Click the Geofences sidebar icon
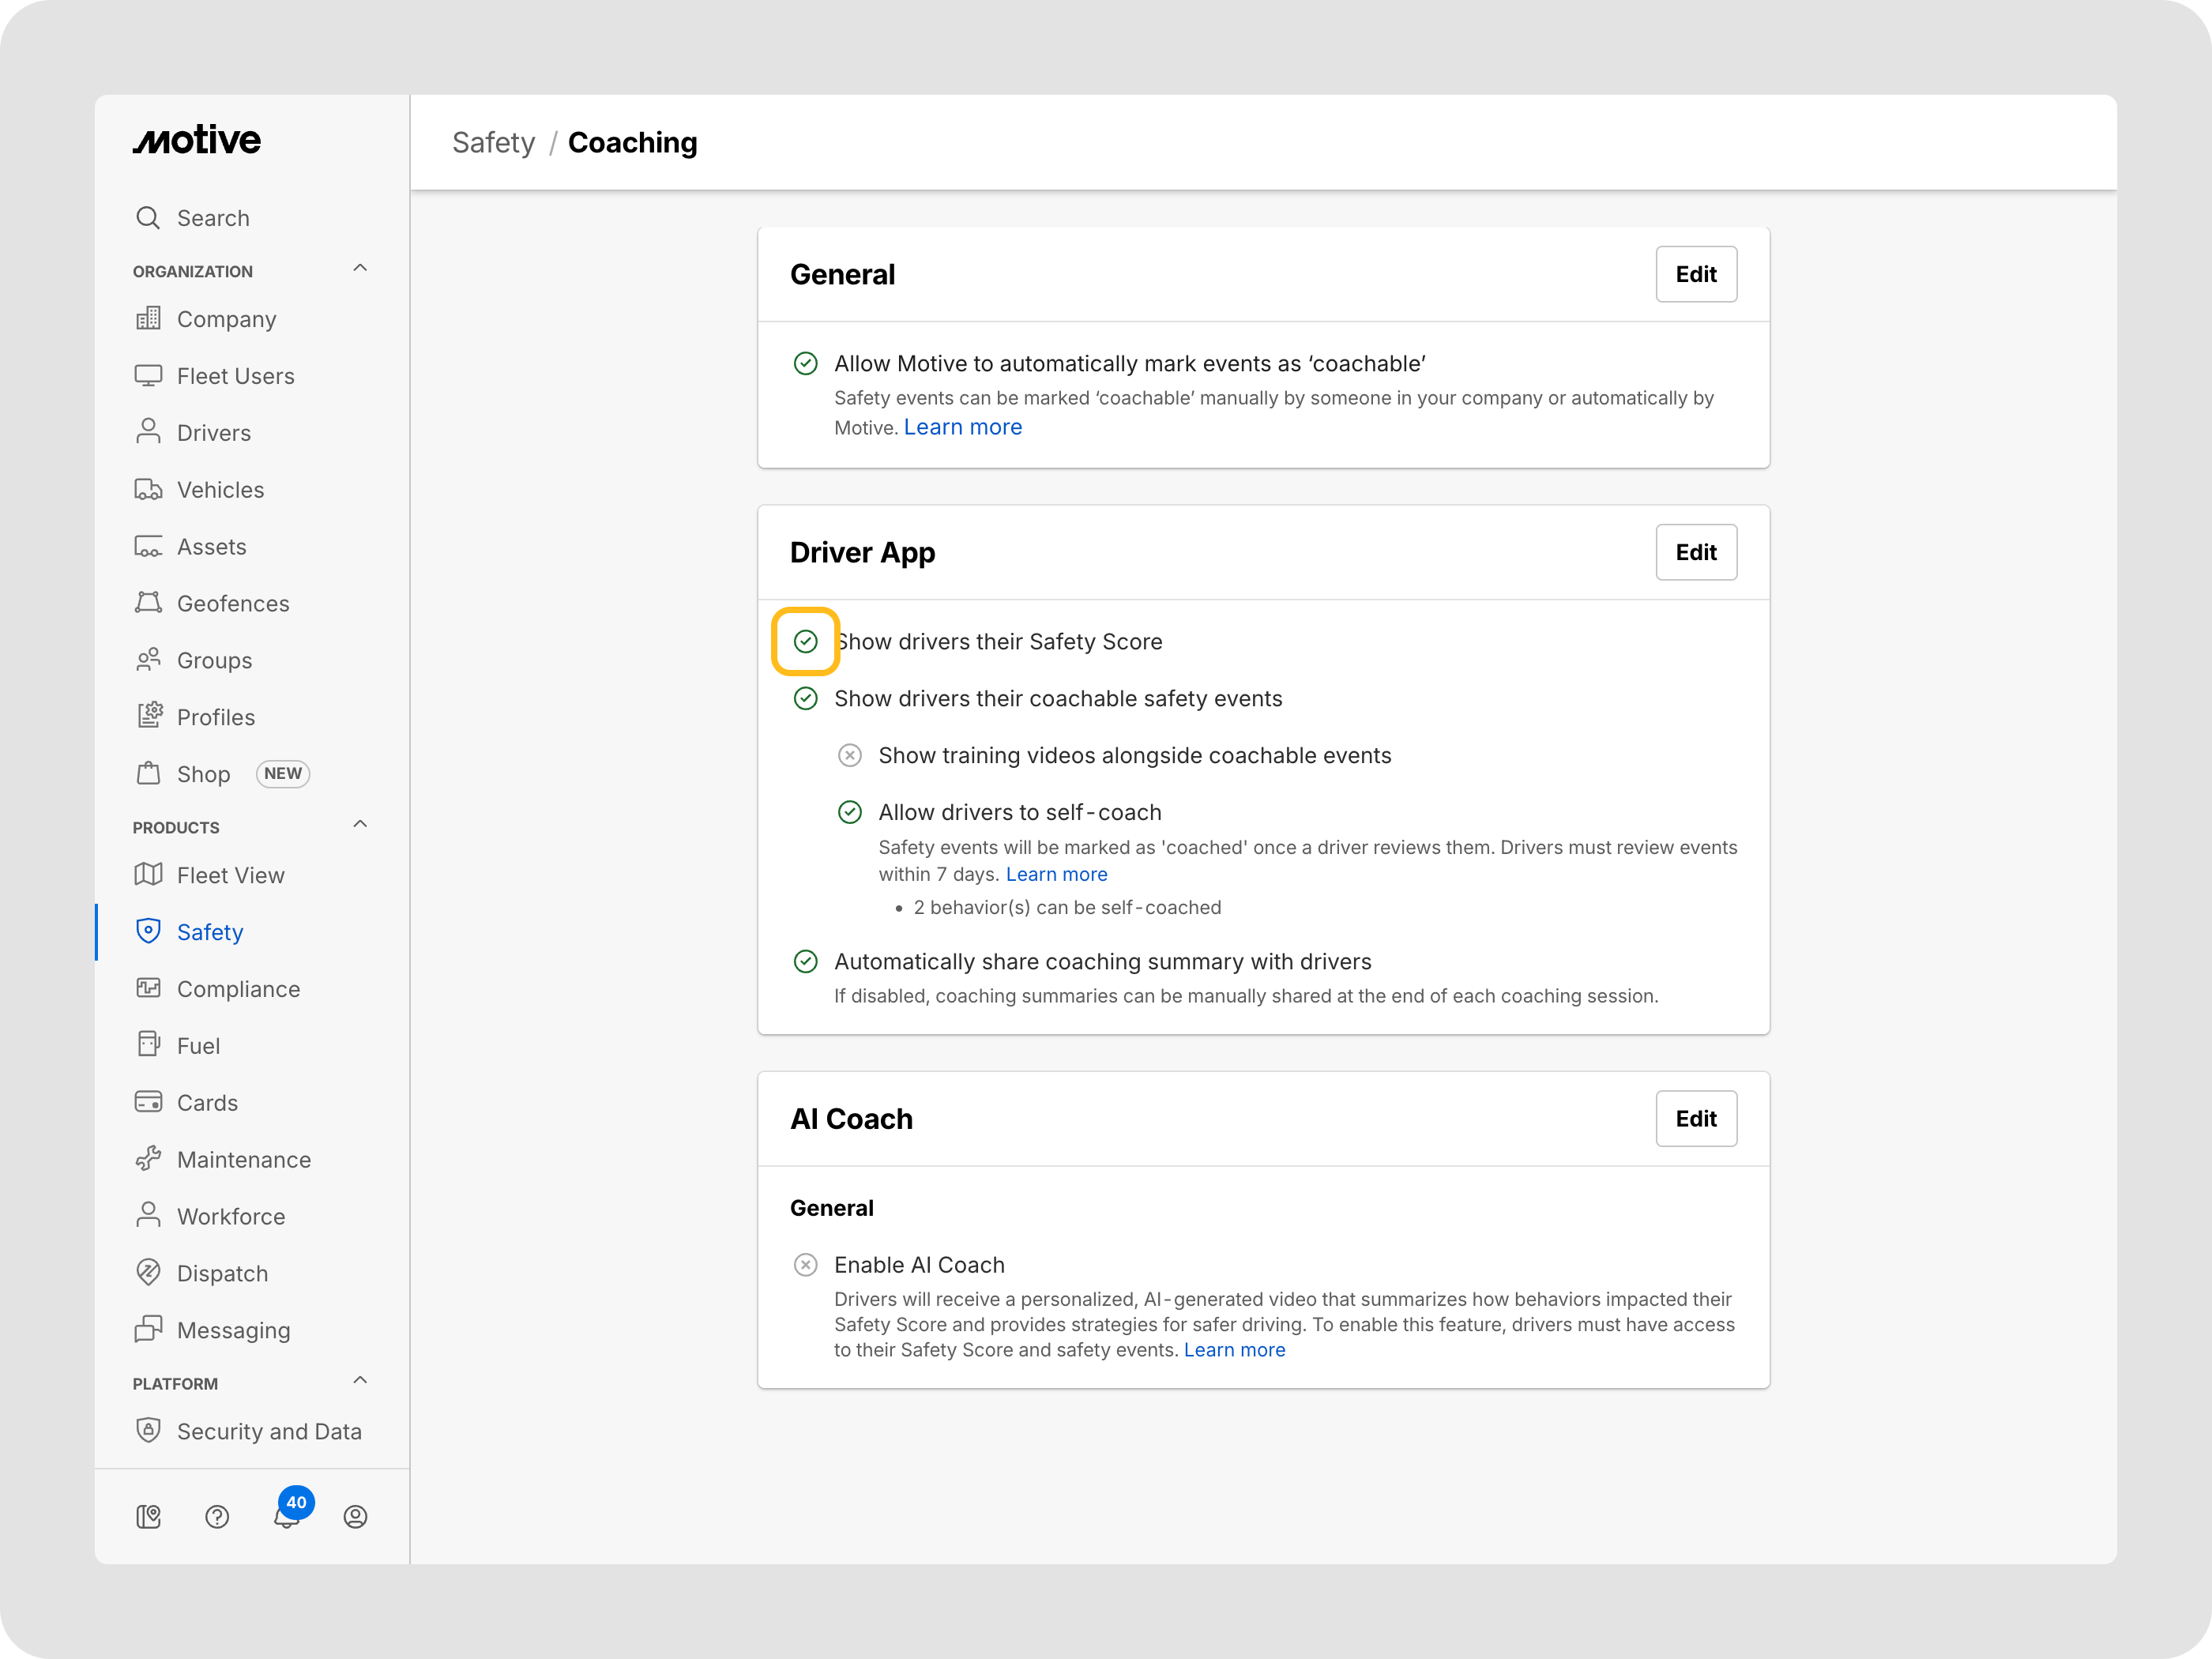The height and width of the screenshot is (1659, 2212). pyautogui.click(x=148, y=603)
